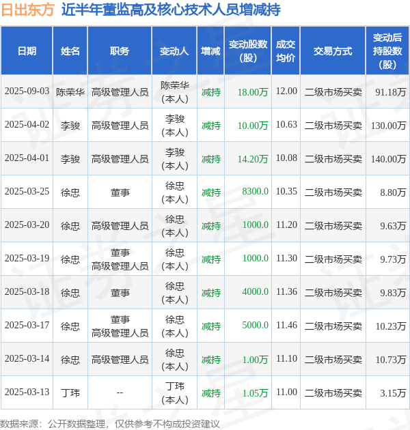Click the average price 10.63
The height and width of the screenshot is (430, 410).
[286, 125]
